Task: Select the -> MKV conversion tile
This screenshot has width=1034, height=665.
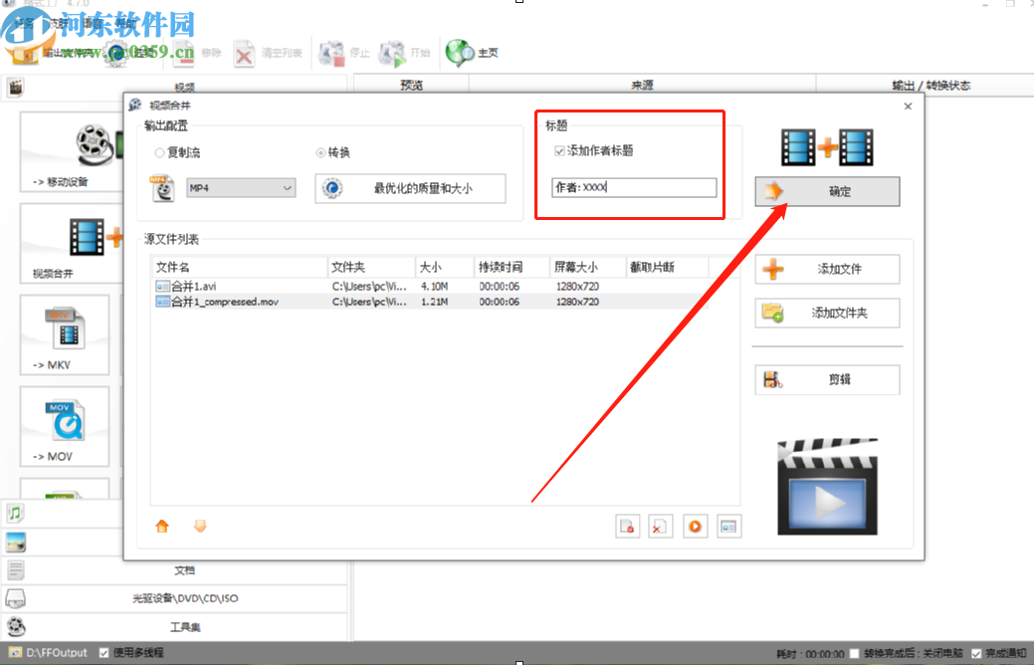Action: coord(65,335)
